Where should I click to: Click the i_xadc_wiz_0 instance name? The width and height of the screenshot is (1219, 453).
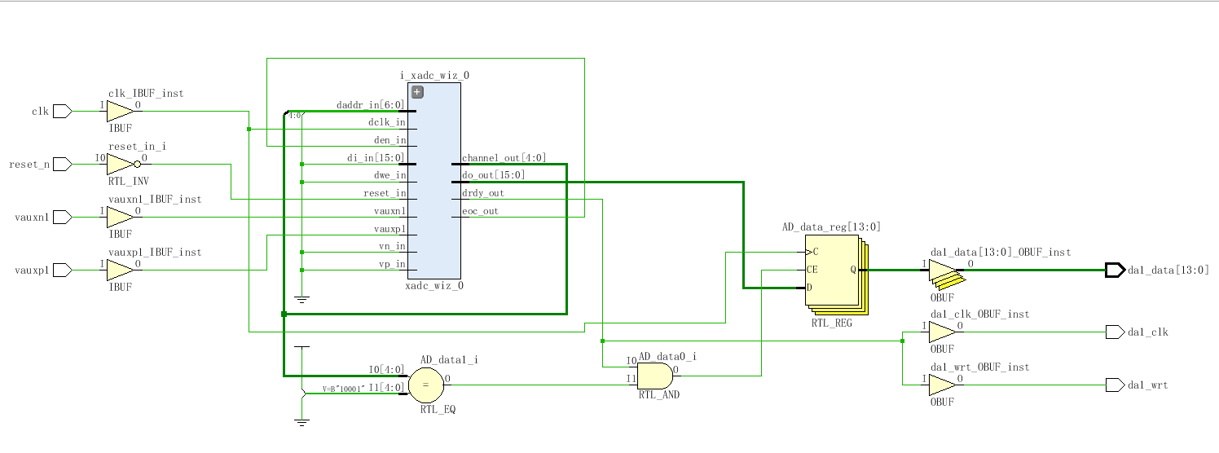434,75
